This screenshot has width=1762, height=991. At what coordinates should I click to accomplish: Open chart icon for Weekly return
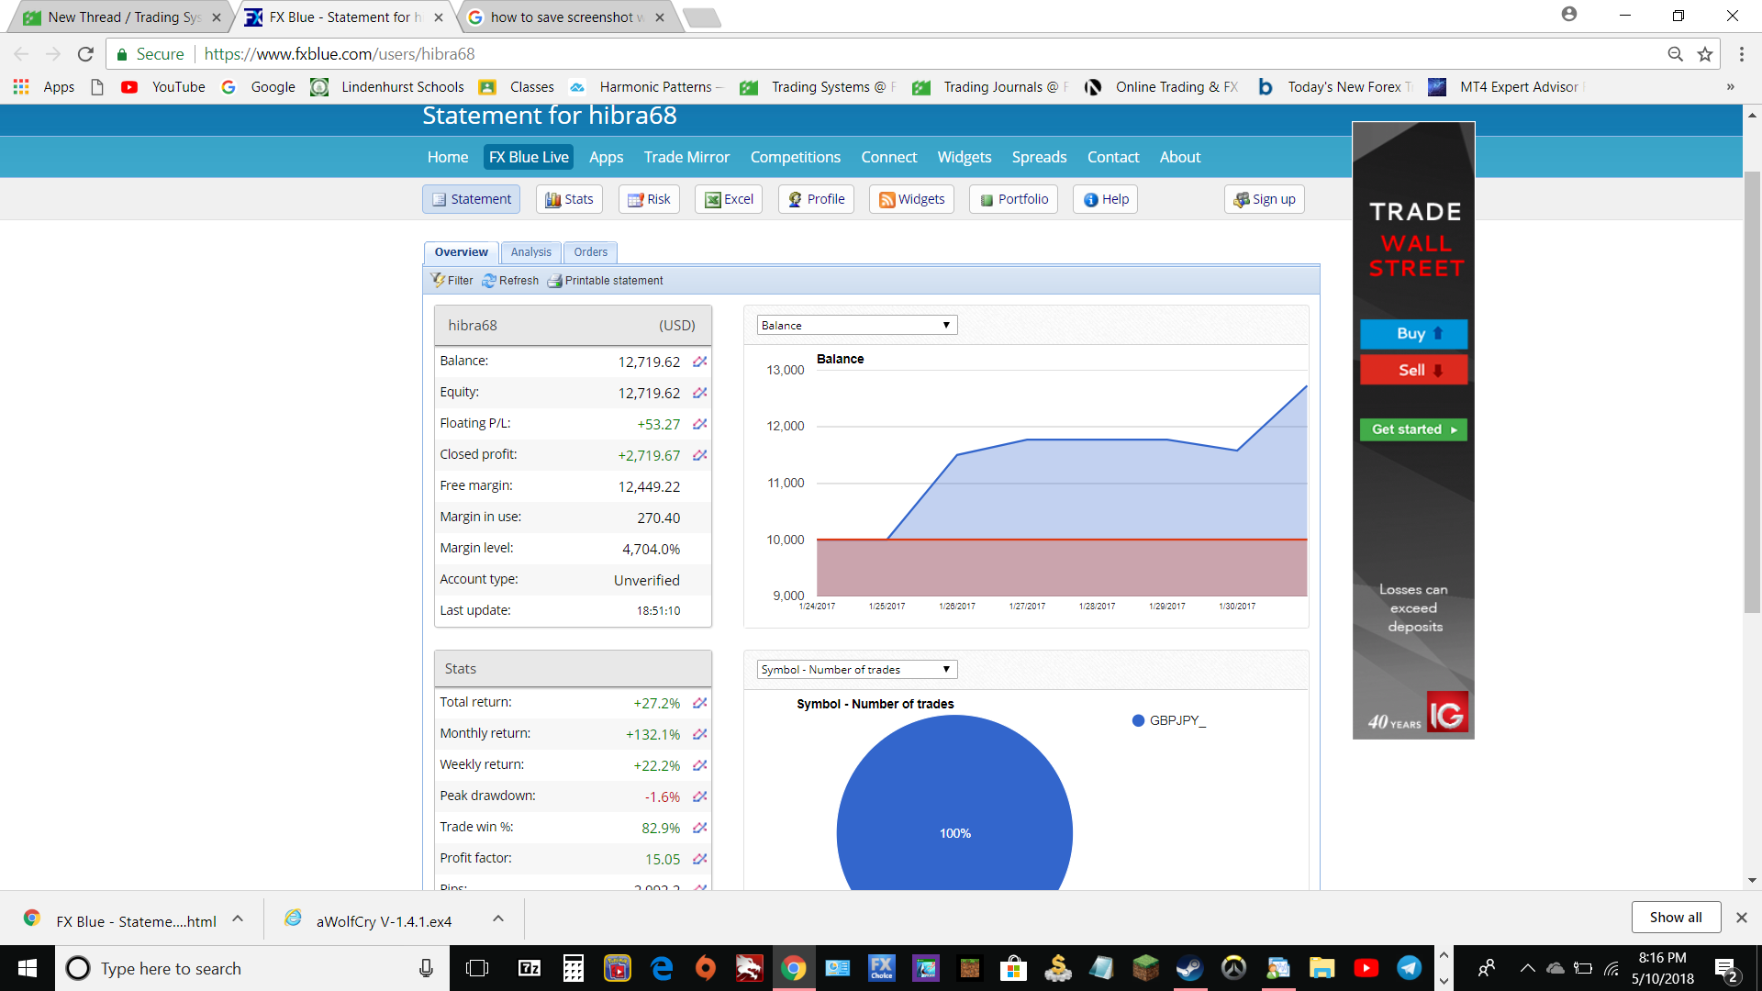699,765
